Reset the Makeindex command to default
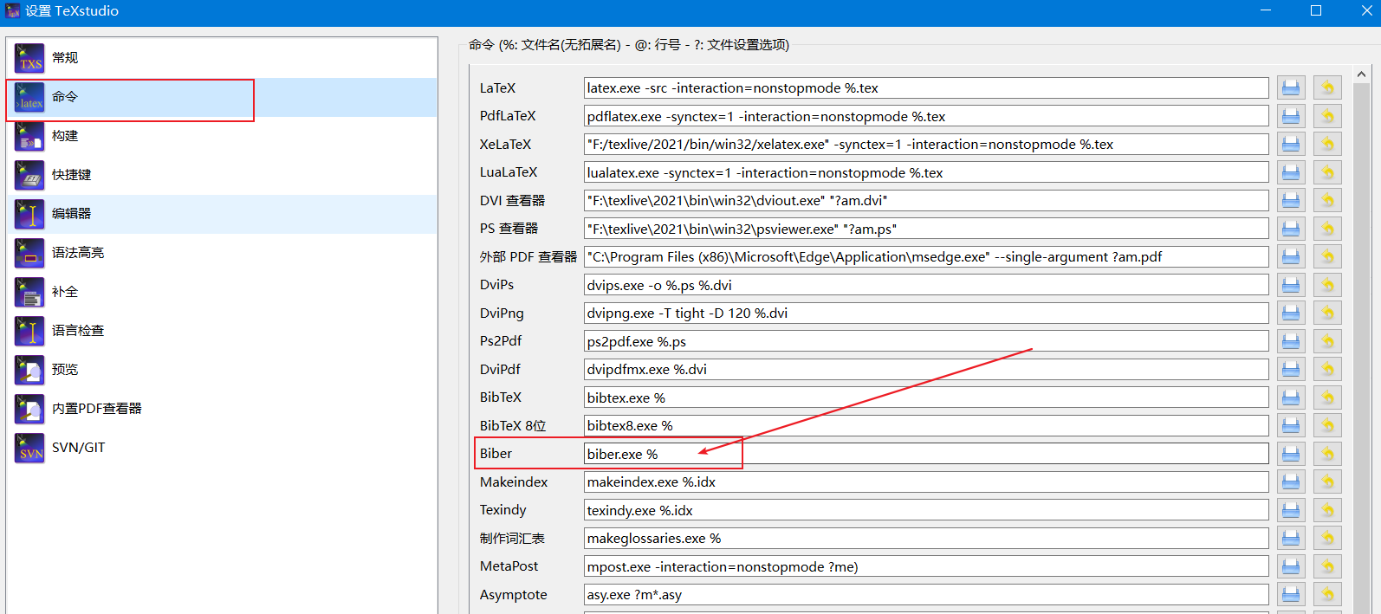Image resolution: width=1381 pixels, height=614 pixels. 1327,482
